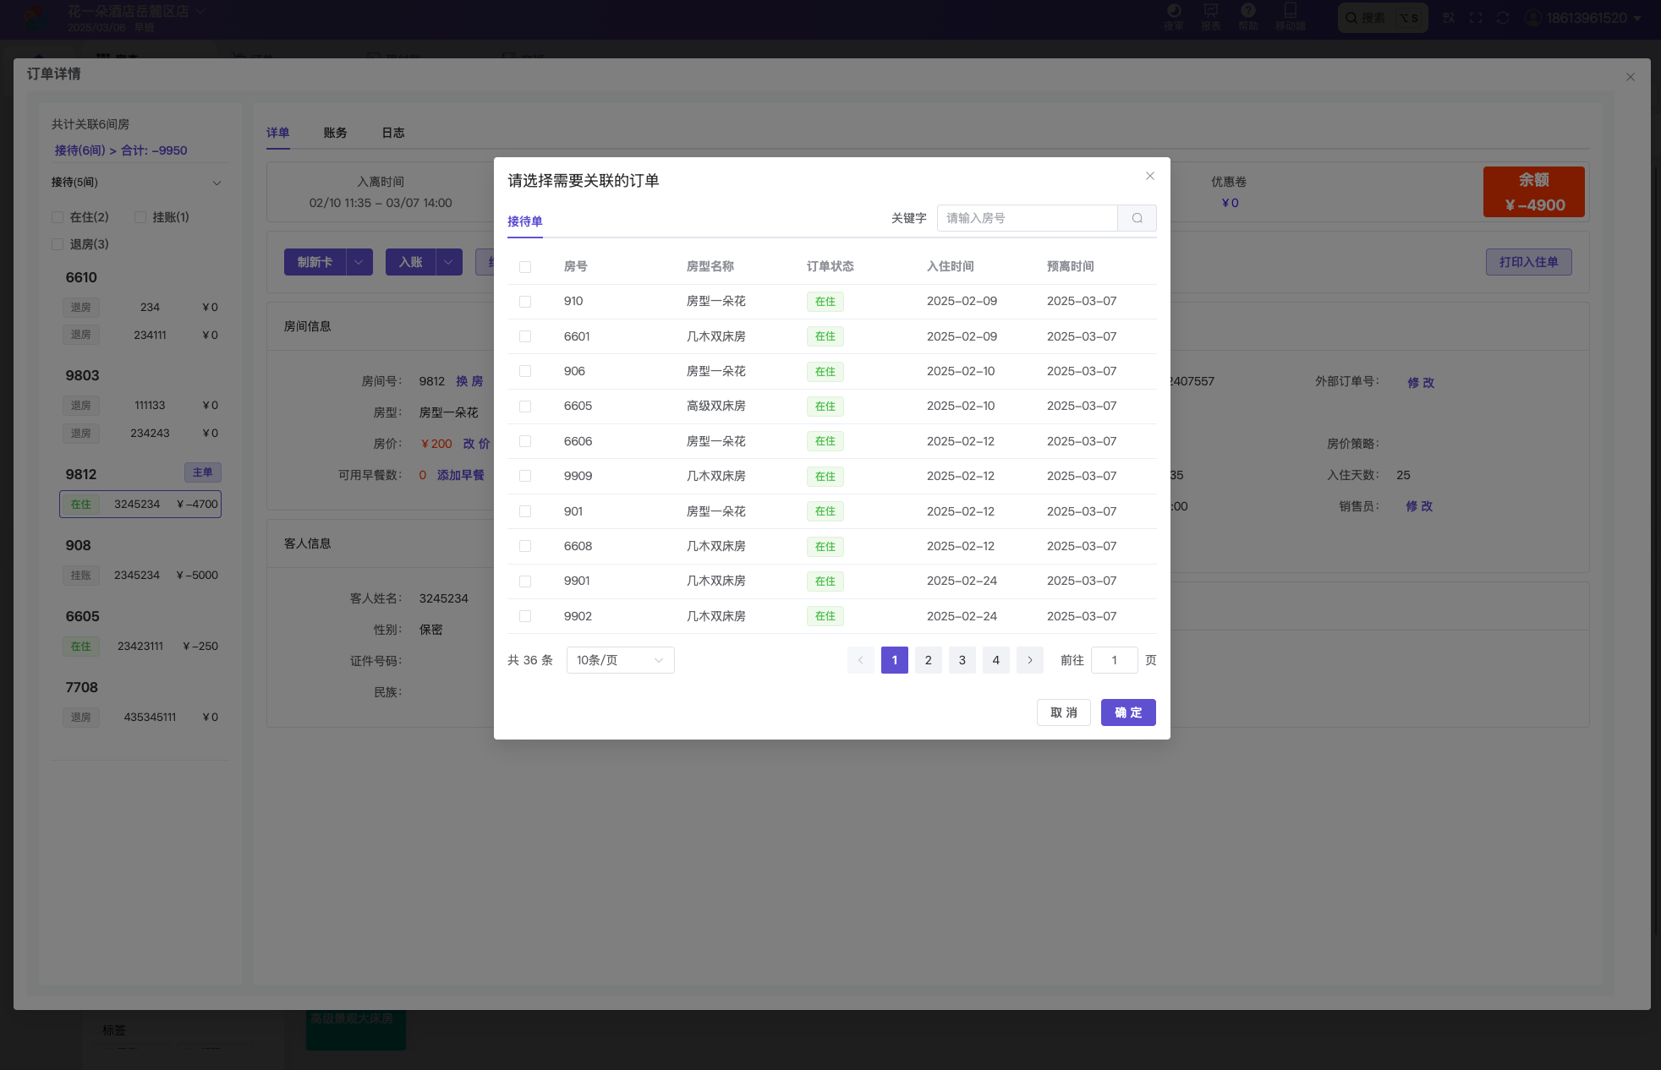
Task: Switch to the 日志 tab
Action: pyautogui.click(x=393, y=133)
